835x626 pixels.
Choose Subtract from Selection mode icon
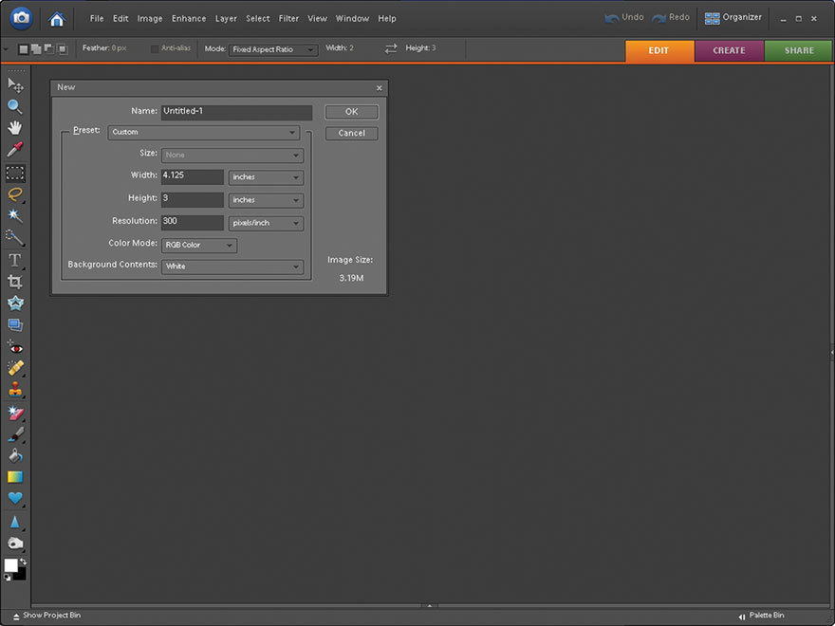click(x=49, y=49)
